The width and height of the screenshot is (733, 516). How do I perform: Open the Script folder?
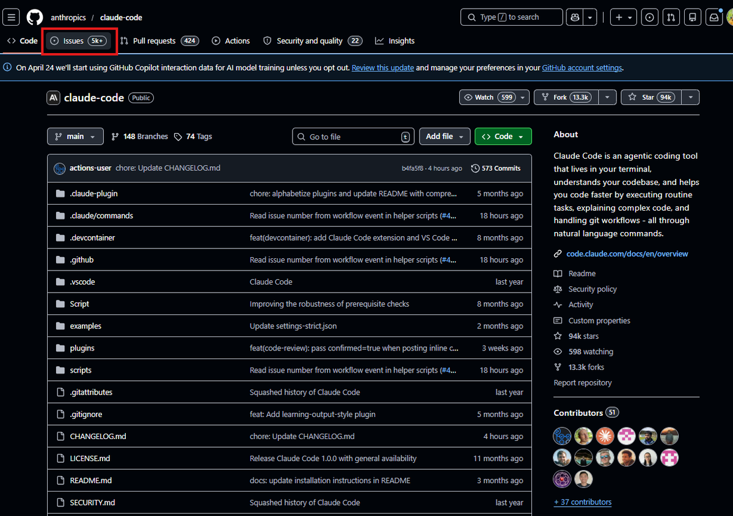click(79, 303)
